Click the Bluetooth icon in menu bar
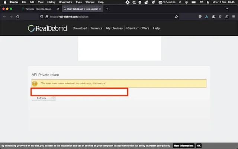Viewport: 238px width, 149px height. pos(180,2)
